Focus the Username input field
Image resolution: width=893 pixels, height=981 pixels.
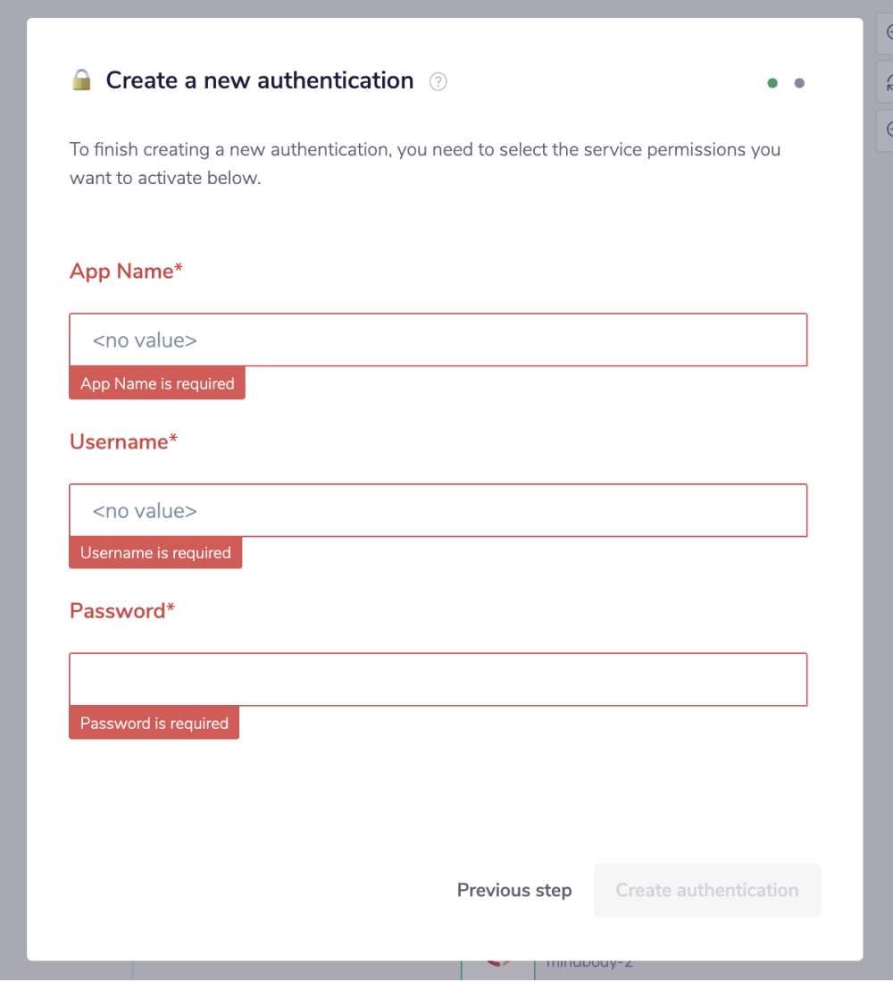point(438,510)
